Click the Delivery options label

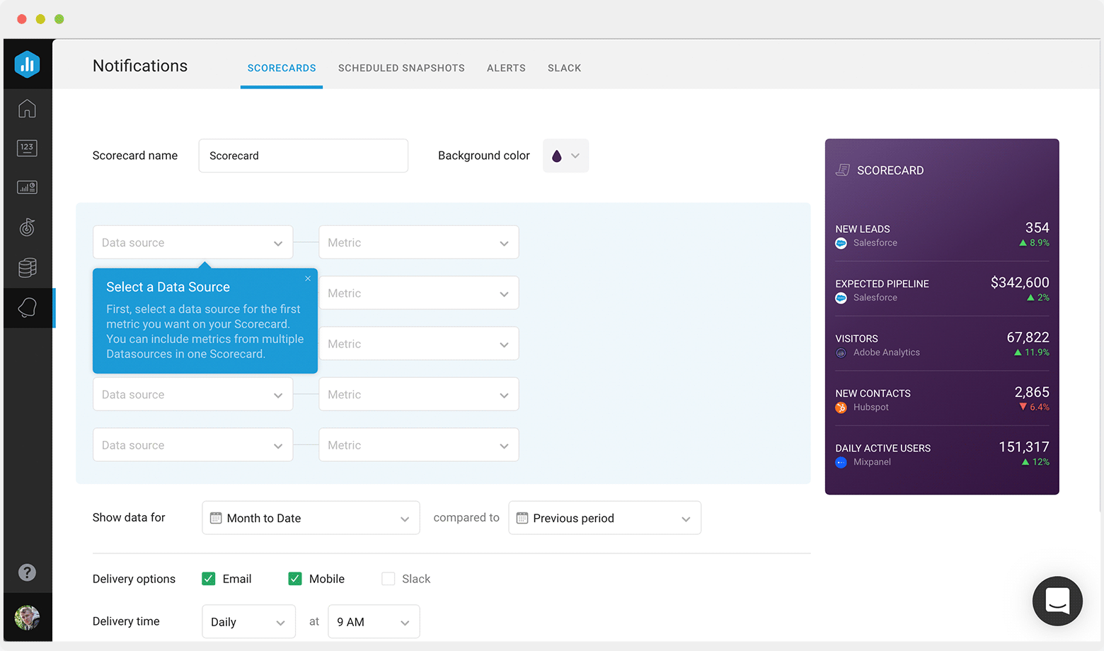click(134, 579)
